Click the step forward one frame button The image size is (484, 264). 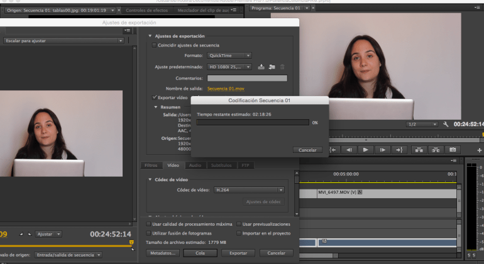382,150
